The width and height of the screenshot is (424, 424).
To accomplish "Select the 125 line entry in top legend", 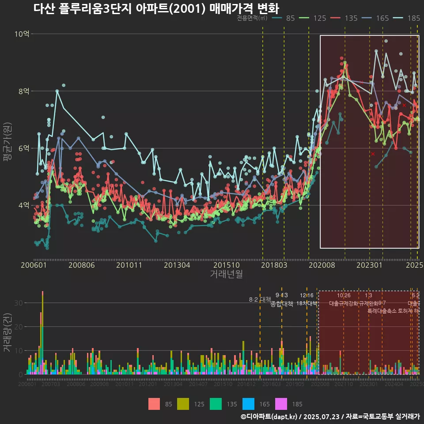I will pos(313,18).
